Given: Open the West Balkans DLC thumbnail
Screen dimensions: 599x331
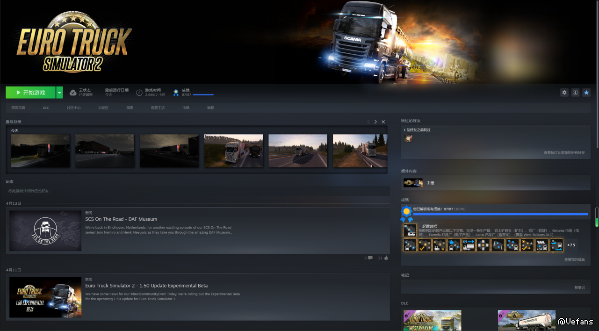Looking at the screenshot, I should [432, 320].
